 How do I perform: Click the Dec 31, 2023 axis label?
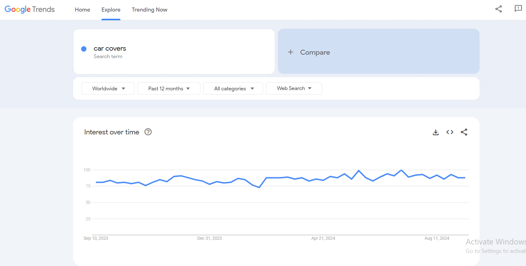click(x=209, y=238)
